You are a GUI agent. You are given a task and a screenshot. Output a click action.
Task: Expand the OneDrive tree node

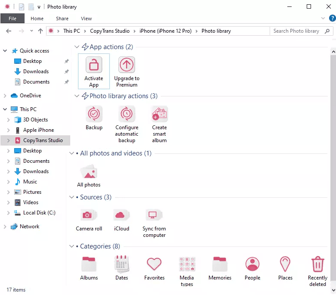coord(5,96)
